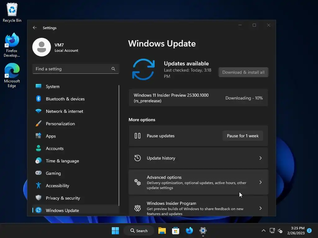Click the magnifier icon in Find a setting
Viewport: 318px width, 238px height.
tap(113, 69)
